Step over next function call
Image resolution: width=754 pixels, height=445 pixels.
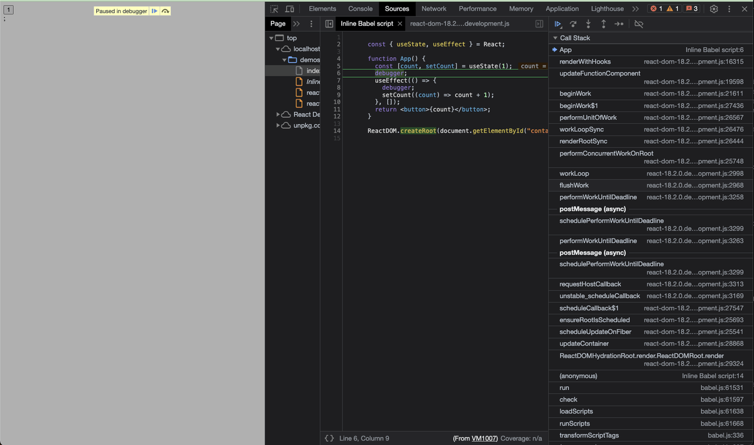coord(573,24)
